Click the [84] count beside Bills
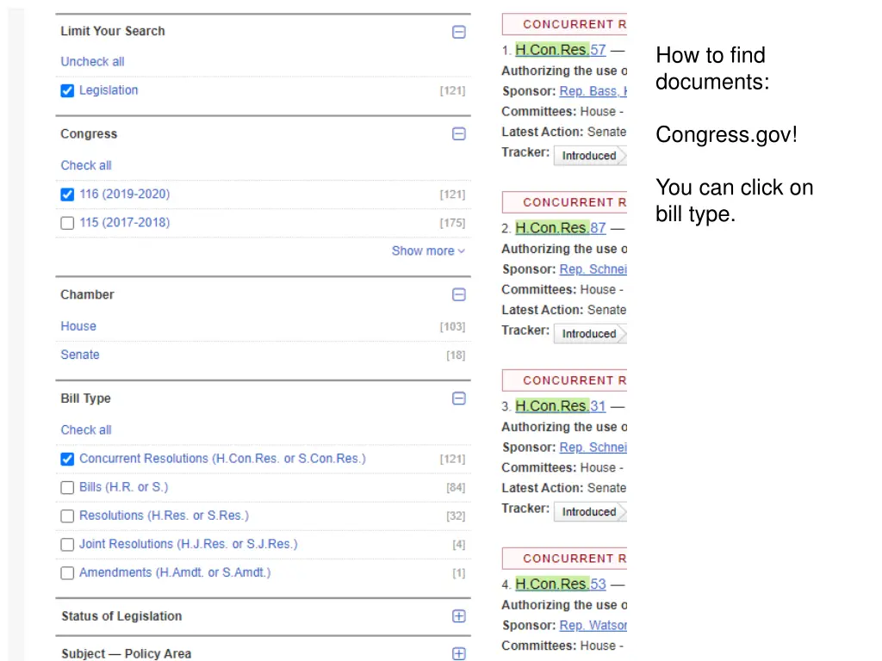 click(456, 487)
